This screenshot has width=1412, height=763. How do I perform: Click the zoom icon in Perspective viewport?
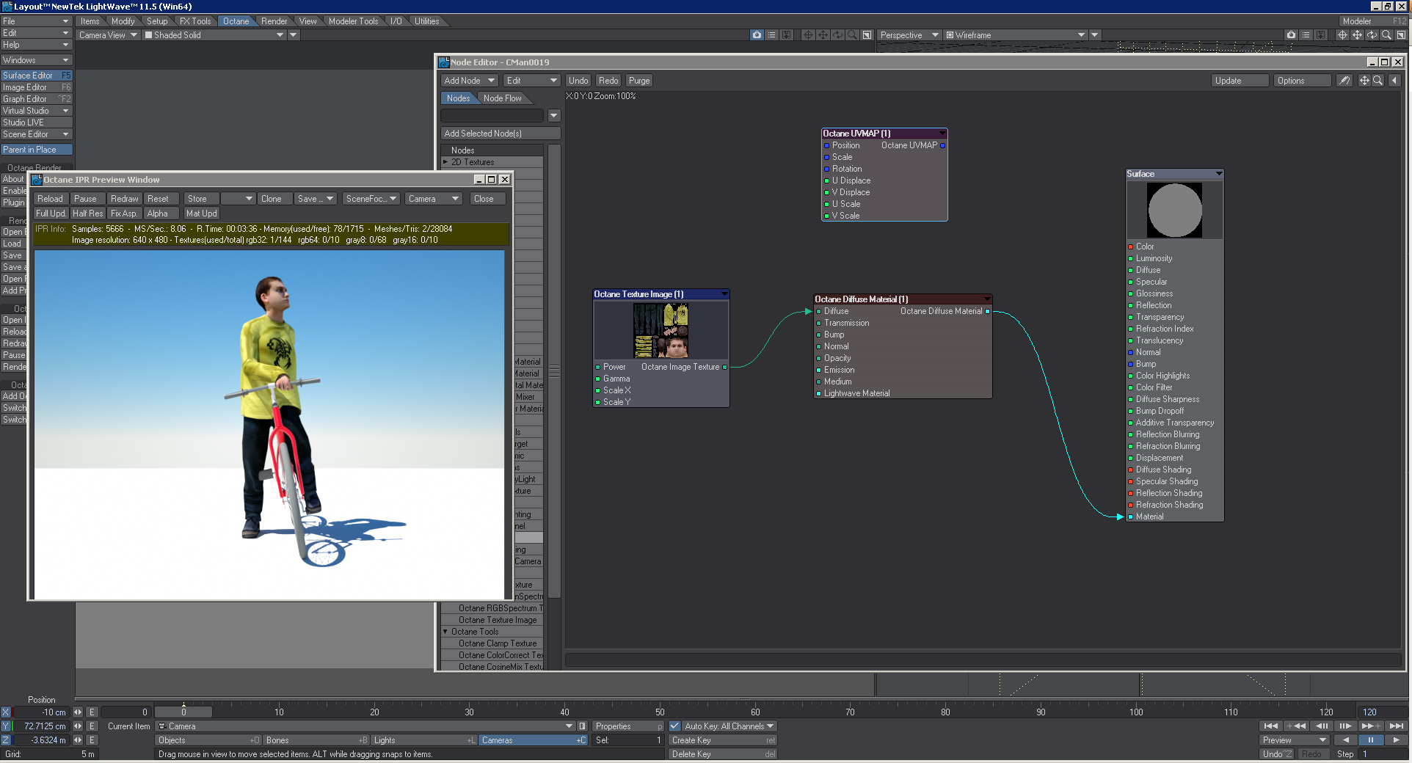tap(1386, 35)
